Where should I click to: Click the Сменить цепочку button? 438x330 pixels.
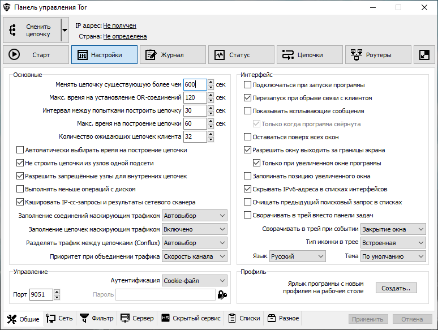(x=32, y=30)
